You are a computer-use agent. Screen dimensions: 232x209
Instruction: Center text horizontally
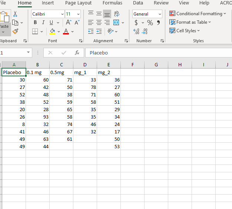point(99,23)
